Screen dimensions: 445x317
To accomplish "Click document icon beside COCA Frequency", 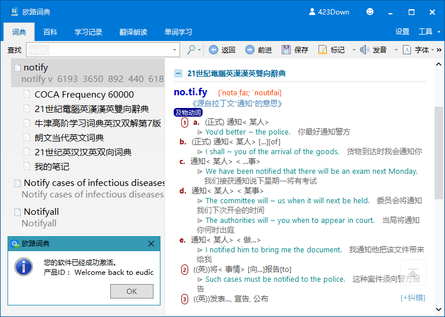I will (x=27, y=94).
